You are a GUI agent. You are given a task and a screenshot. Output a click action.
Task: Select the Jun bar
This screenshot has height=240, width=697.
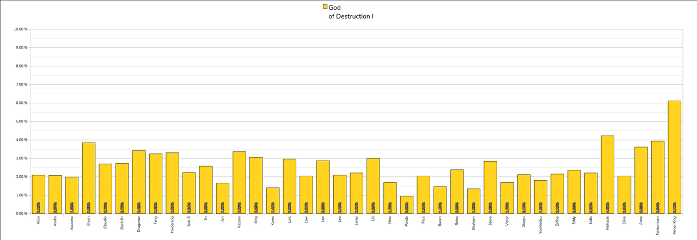[223, 199]
